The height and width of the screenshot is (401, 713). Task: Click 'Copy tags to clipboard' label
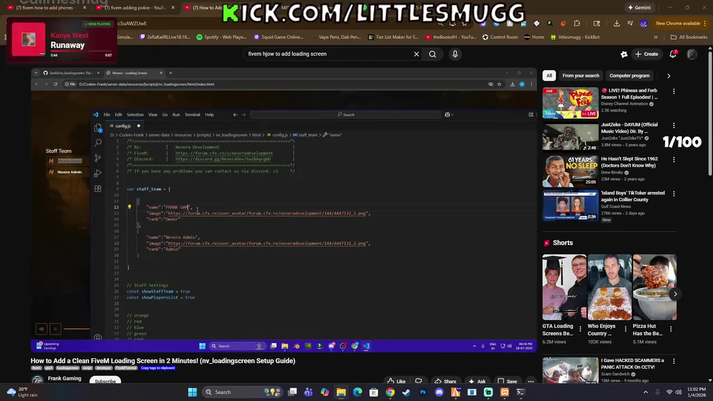pos(158,368)
